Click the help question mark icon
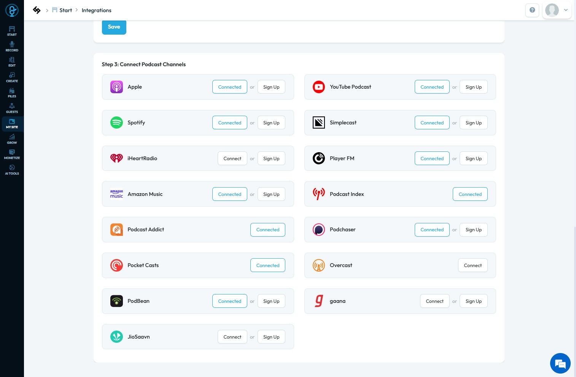 click(532, 10)
